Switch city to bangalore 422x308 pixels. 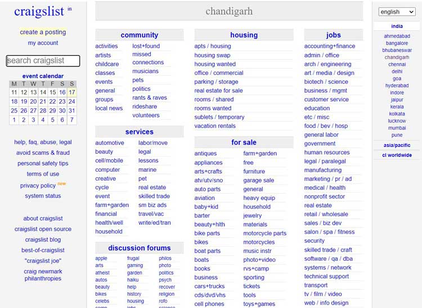(397, 43)
